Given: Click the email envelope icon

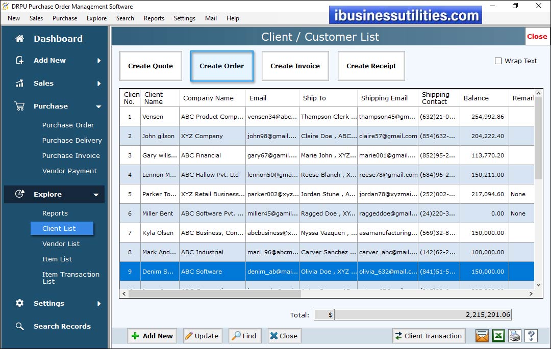Looking at the screenshot, I should click(482, 336).
